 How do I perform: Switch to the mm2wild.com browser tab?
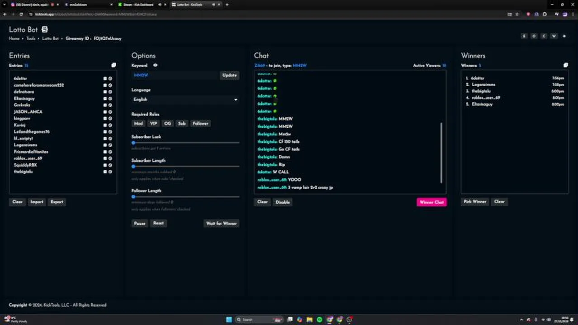(88, 5)
